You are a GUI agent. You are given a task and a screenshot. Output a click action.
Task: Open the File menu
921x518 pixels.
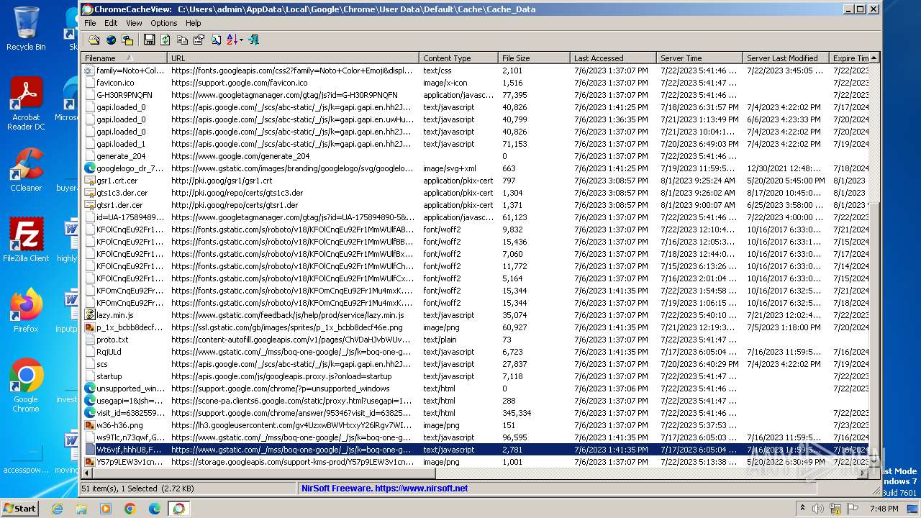coord(90,23)
